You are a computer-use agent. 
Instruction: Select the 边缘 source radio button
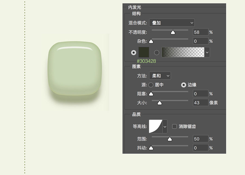coord(183,85)
